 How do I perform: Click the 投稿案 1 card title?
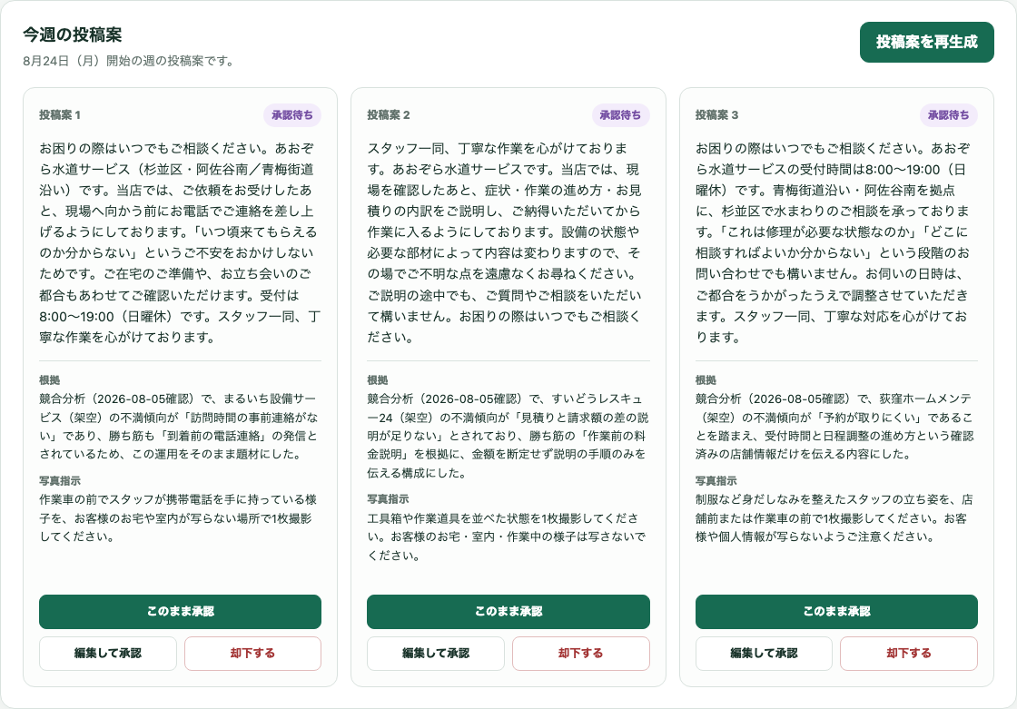tap(60, 114)
